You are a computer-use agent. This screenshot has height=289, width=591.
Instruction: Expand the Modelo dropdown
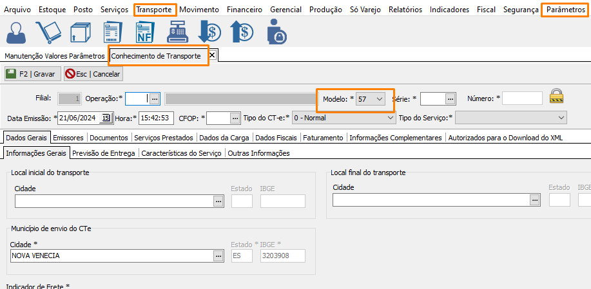(380, 98)
